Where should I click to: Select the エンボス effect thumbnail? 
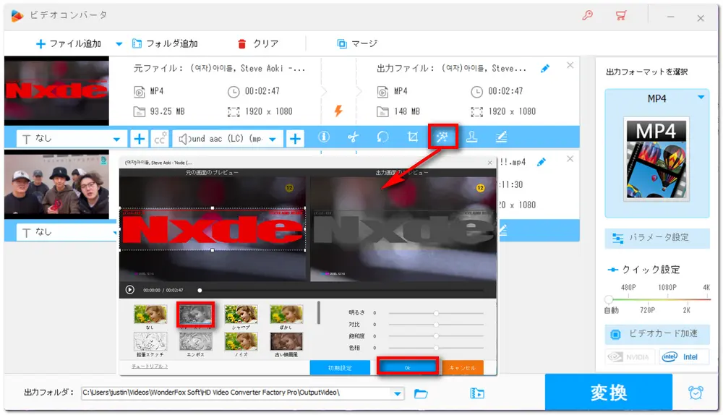coord(196,341)
